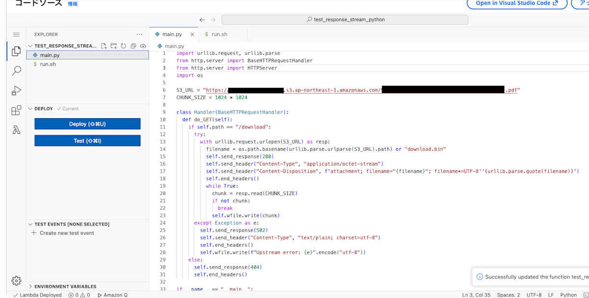This screenshot has width=589, height=298.
Task: Open the Settings gear at bottom
Action: coord(16,280)
